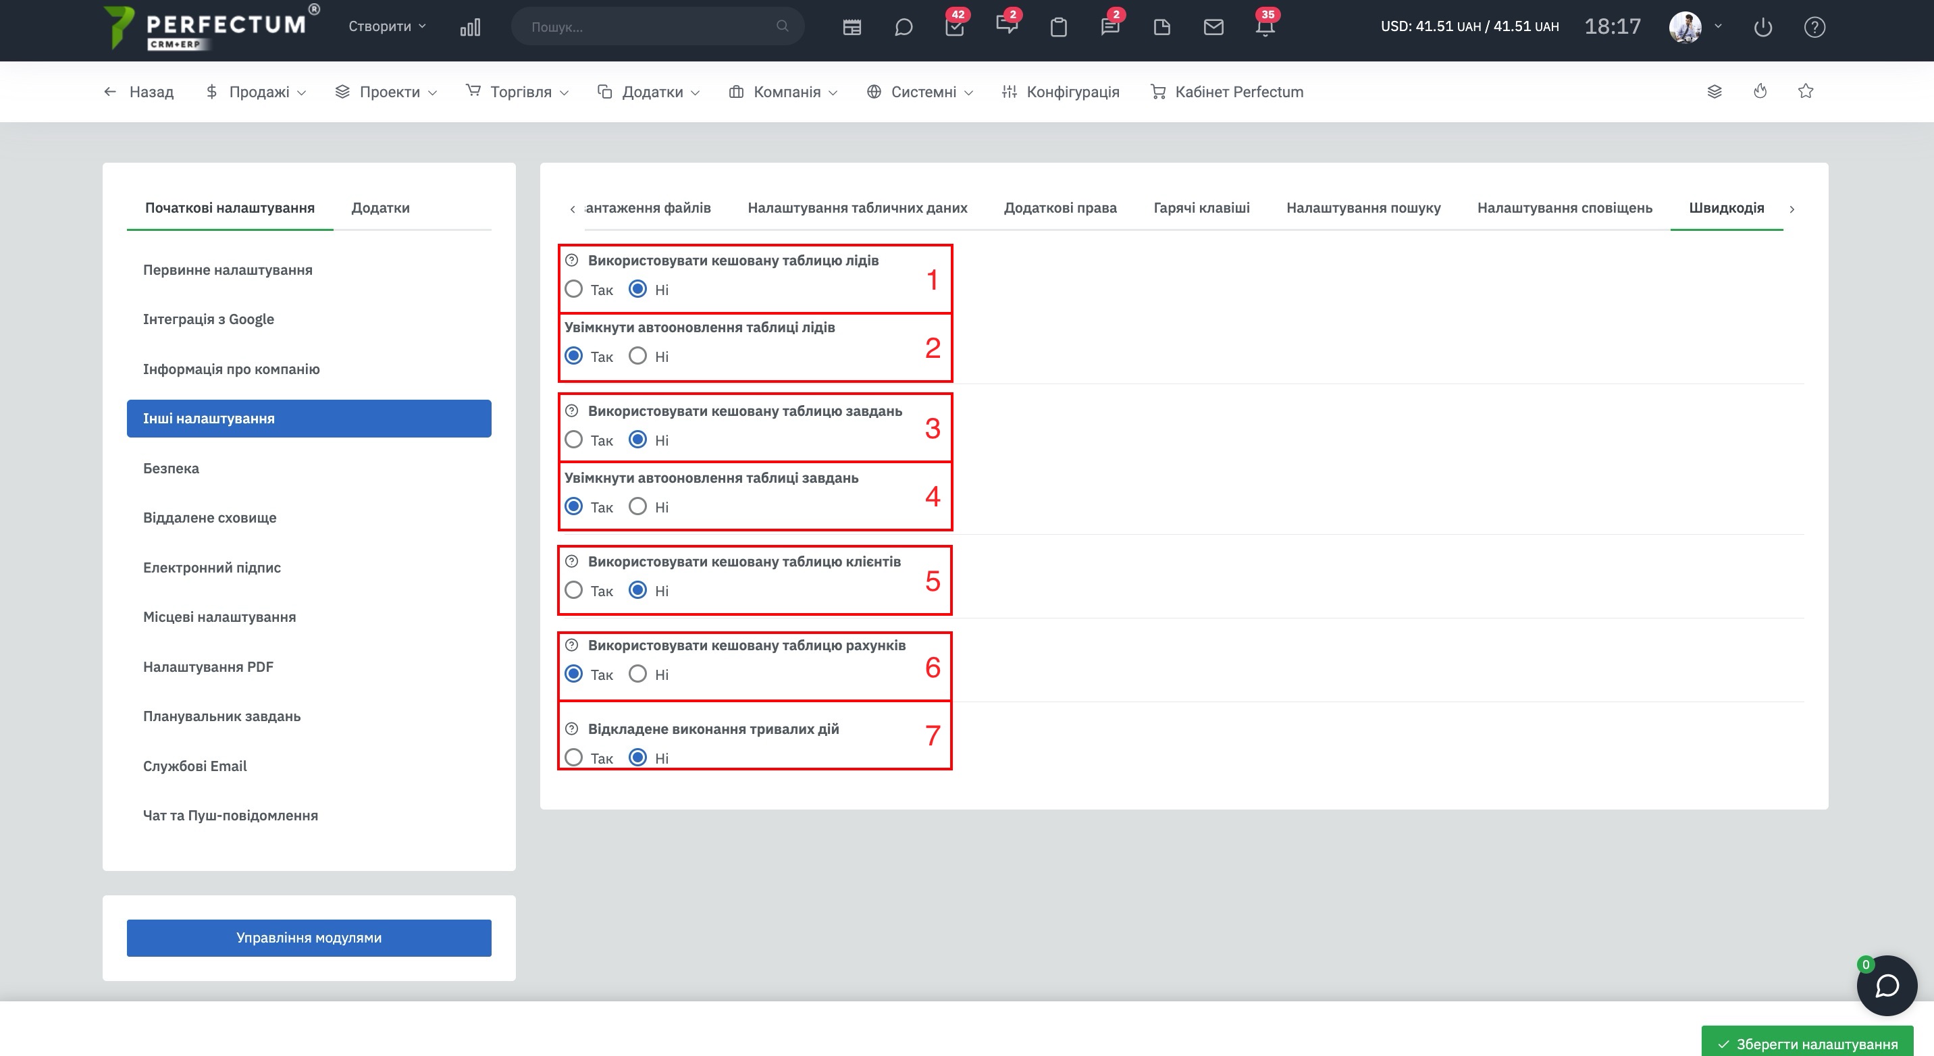This screenshot has height=1056, width=1934.
Task: Click the user avatar picture
Action: coord(1685,27)
